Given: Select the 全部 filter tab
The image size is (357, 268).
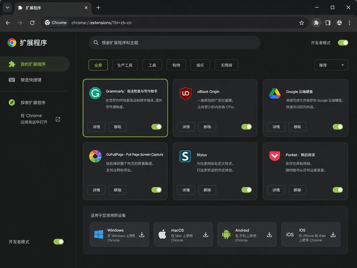Looking at the screenshot, I should coord(98,65).
